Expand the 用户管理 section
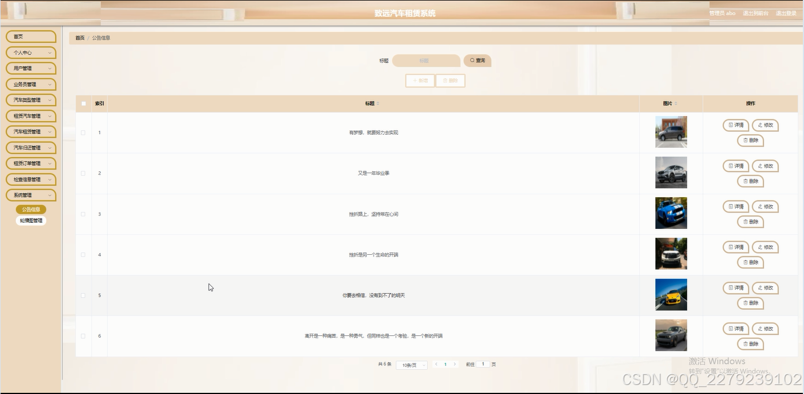Image resolution: width=804 pixels, height=394 pixels. (31, 68)
